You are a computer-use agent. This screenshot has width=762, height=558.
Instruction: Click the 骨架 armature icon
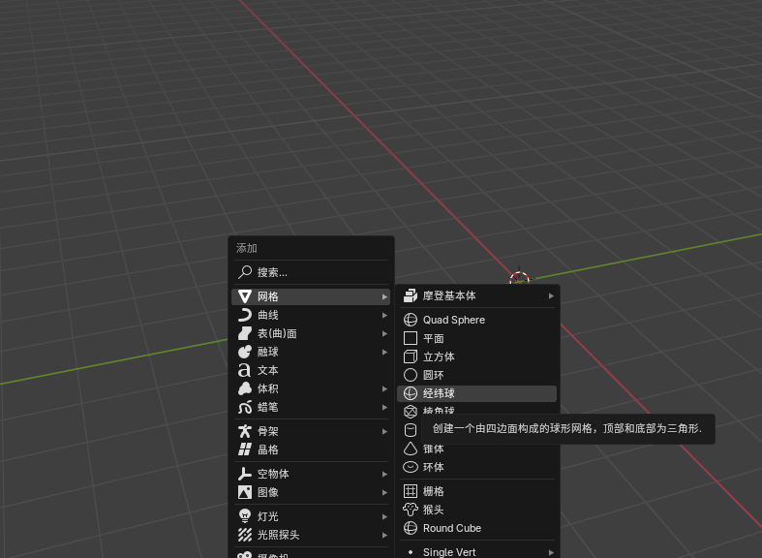(245, 431)
